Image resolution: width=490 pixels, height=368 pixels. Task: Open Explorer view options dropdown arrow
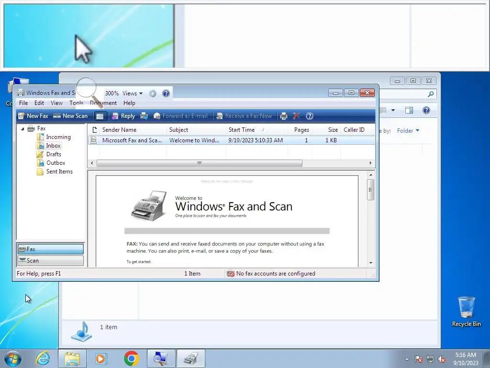(393, 110)
